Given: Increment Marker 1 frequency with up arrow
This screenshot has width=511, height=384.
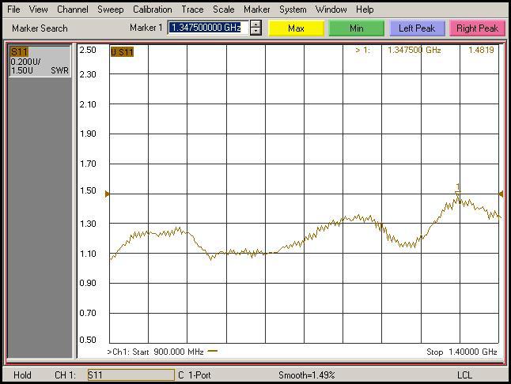Looking at the screenshot, I should 255,24.
